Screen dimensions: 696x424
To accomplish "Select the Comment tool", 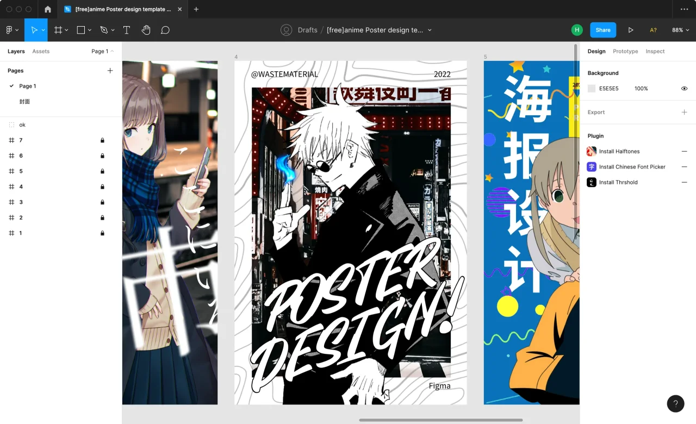I will click(x=165, y=30).
